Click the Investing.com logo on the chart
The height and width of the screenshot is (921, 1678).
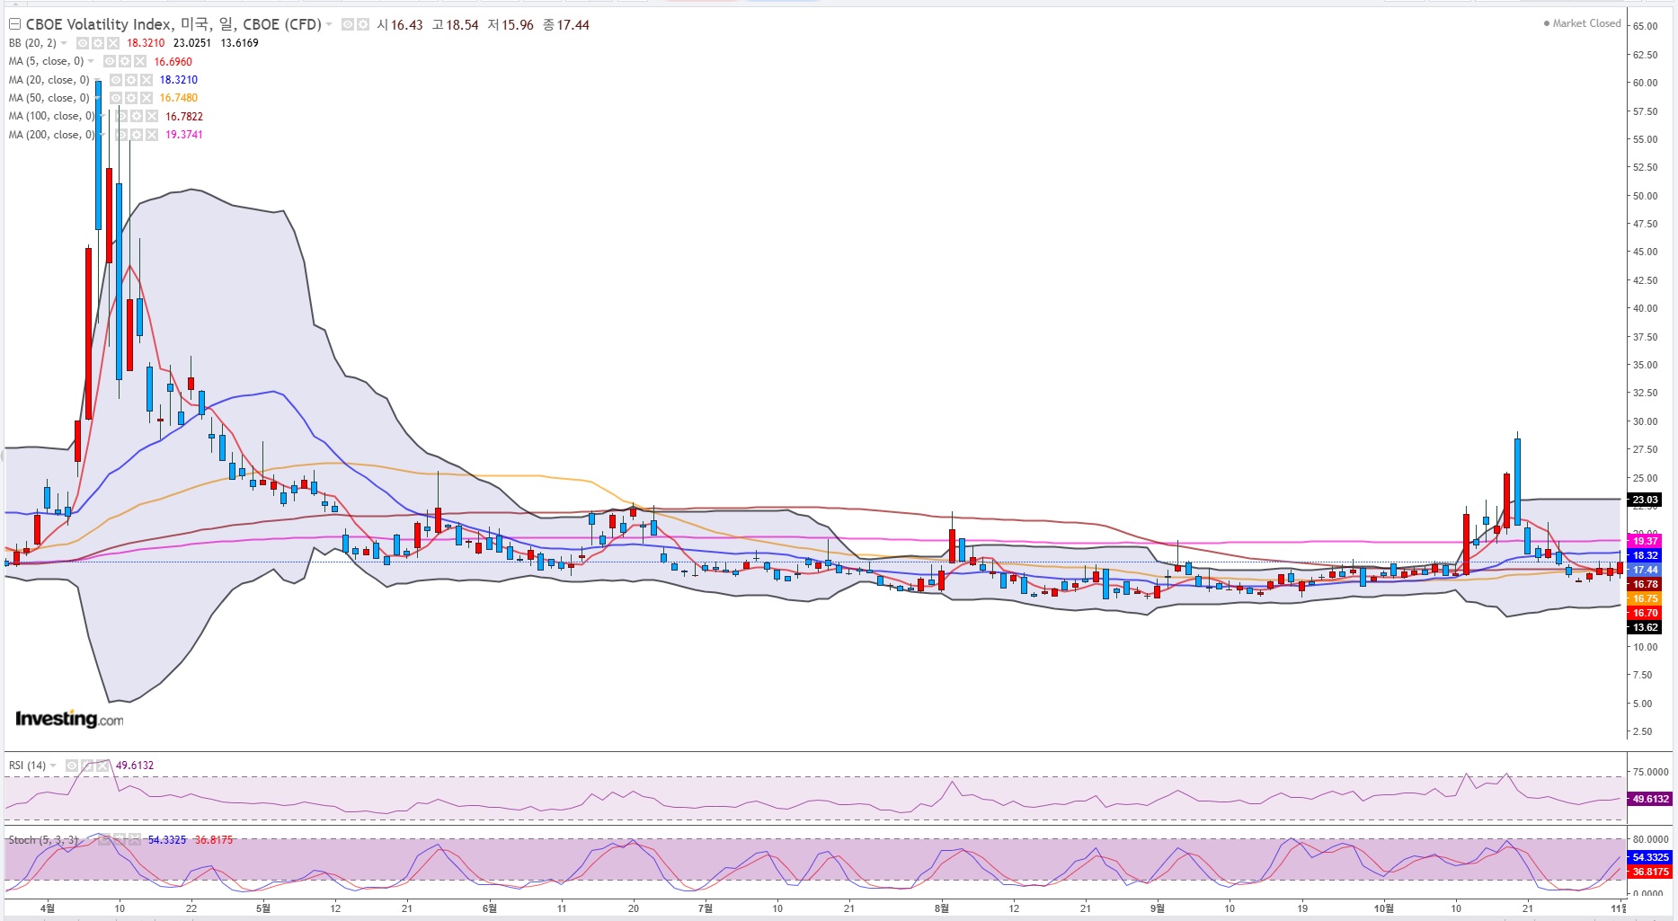(x=69, y=719)
